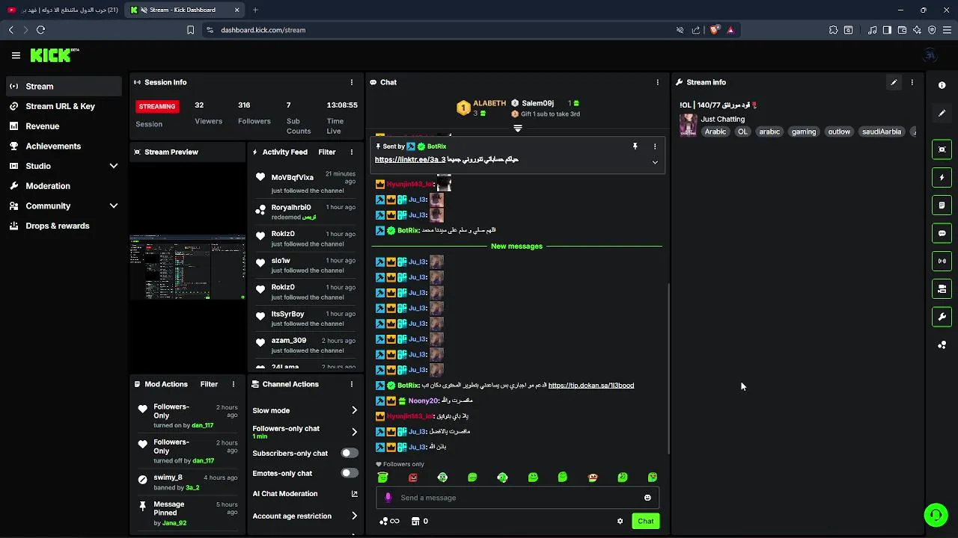Filter the Mod Actions list
This screenshot has width=958, height=538.
click(x=209, y=384)
